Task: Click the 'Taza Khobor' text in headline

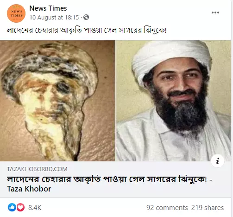Action: [x=29, y=189]
